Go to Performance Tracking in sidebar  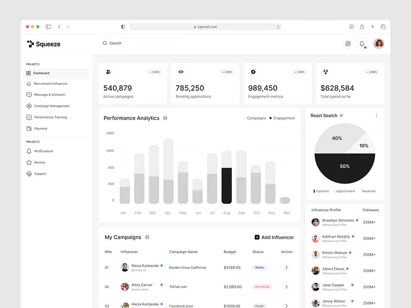click(x=50, y=117)
